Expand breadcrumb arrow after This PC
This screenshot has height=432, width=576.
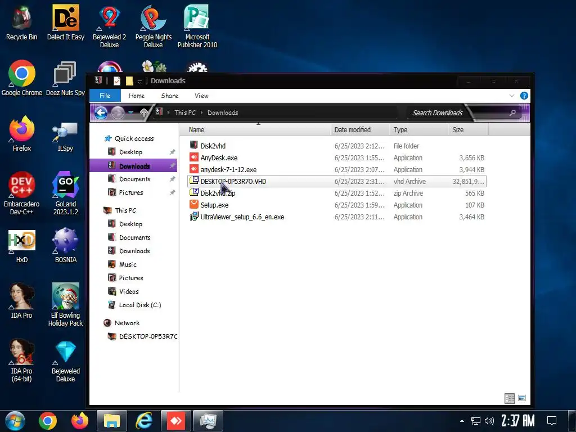click(x=202, y=112)
